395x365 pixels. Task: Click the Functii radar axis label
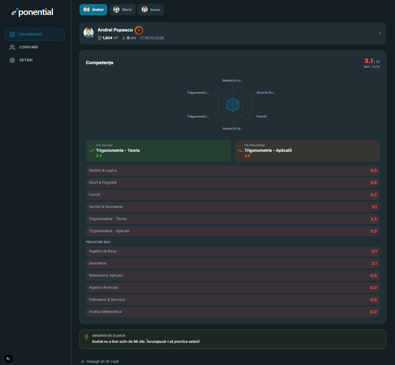point(261,116)
